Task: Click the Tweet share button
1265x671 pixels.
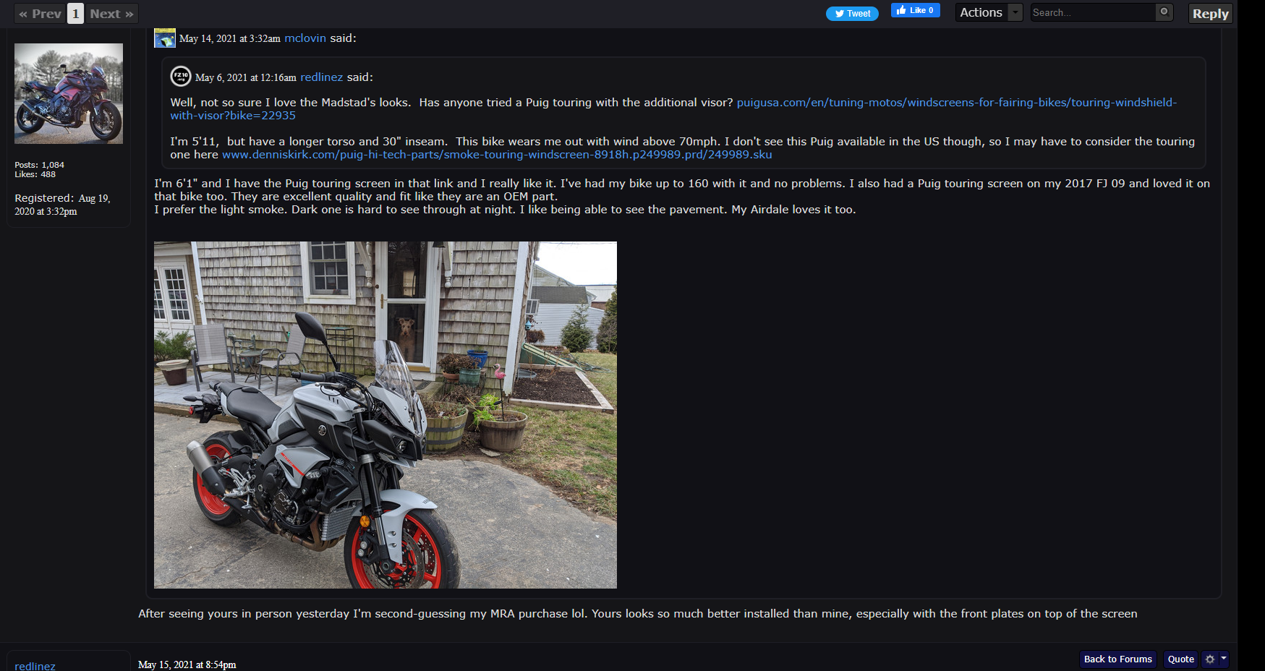Action: point(852,14)
